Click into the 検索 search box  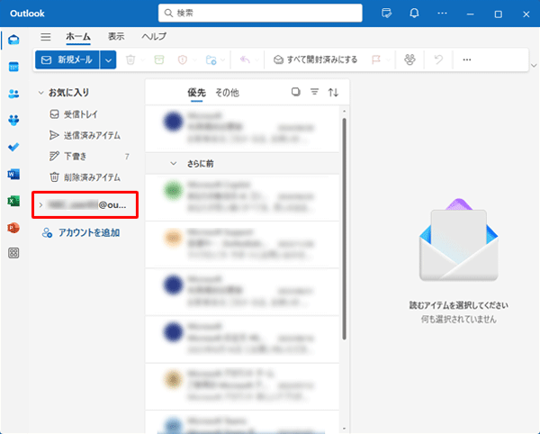click(260, 14)
